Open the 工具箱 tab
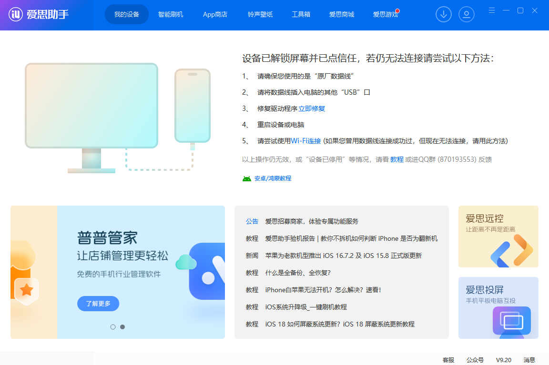Image resolution: width=549 pixels, height=365 pixels. pyautogui.click(x=301, y=14)
